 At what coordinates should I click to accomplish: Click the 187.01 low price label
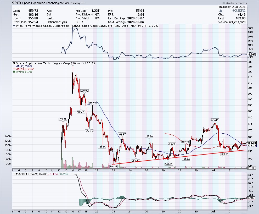[81, 112]
